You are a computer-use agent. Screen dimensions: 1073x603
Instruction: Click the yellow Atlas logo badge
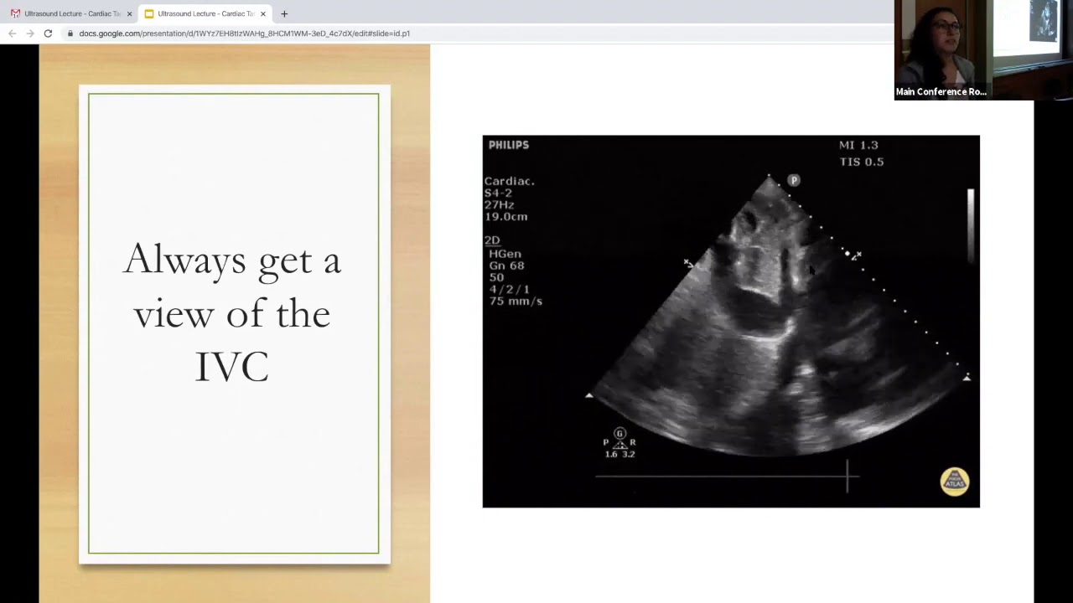pos(955,482)
